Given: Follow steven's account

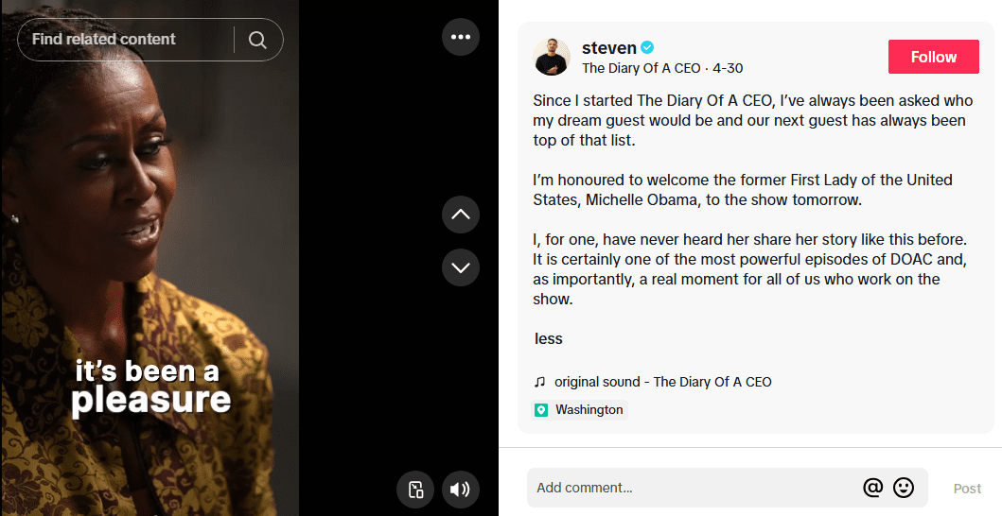Looking at the screenshot, I should click(x=934, y=57).
